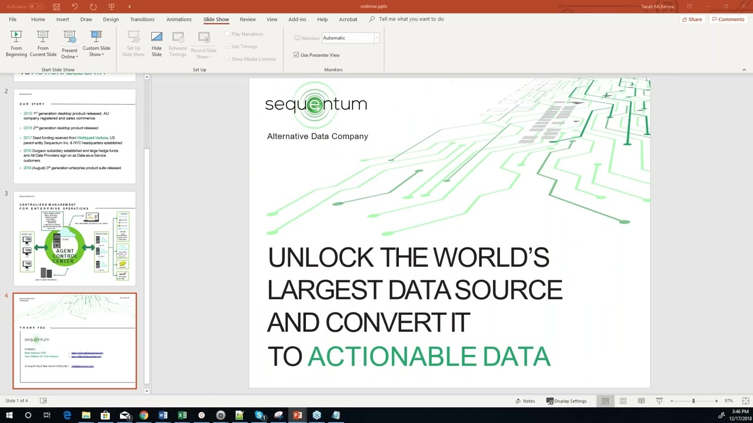The image size is (753, 423).
Task: Open Skype from the taskbar
Action: pyautogui.click(x=259, y=415)
